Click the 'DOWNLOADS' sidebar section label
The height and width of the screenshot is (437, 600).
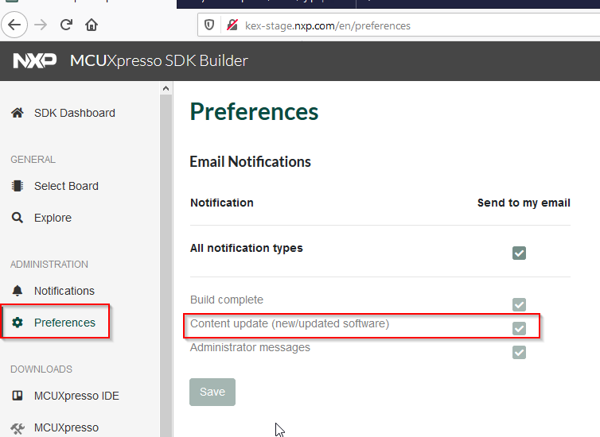point(41,369)
